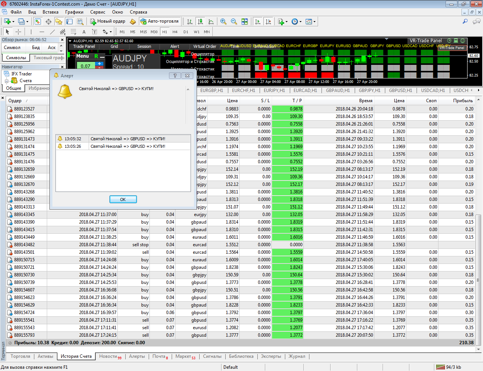
Task: Switch chart to bar chart icon
Action: pos(190,21)
